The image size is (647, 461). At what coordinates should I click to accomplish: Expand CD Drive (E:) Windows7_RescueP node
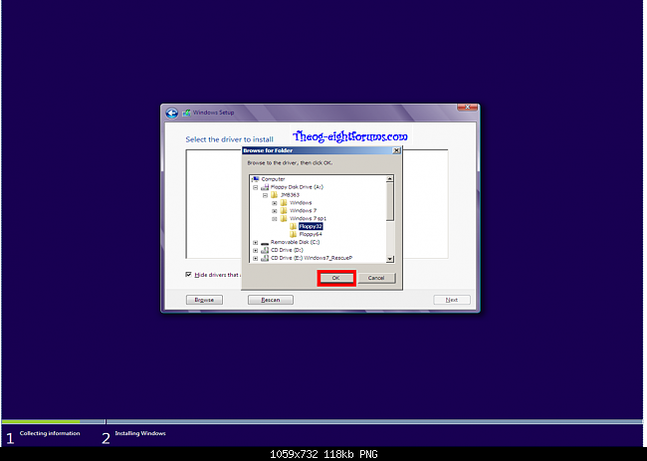tap(256, 258)
